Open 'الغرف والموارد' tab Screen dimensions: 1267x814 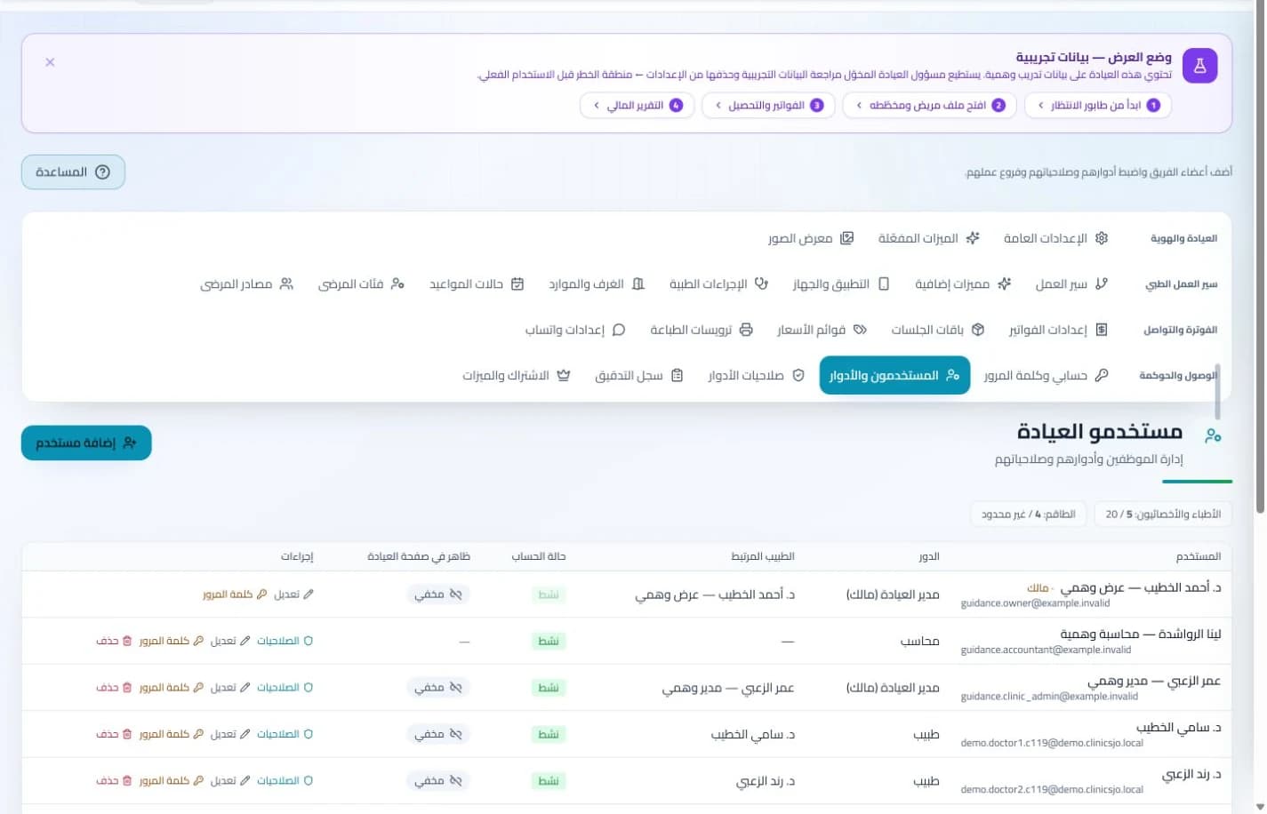coord(597,283)
